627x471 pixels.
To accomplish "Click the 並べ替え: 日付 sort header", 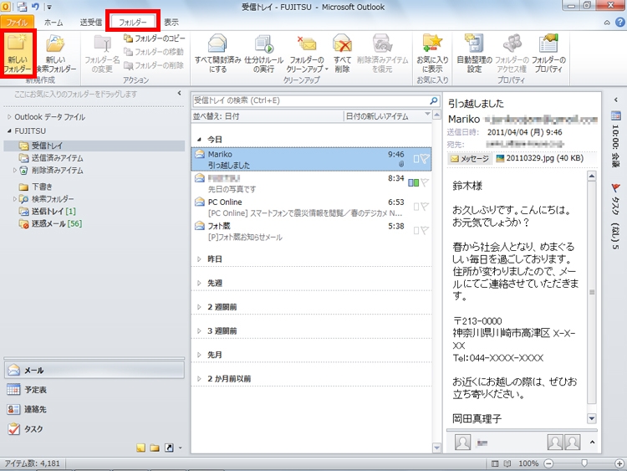I will (x=216, y=116).
